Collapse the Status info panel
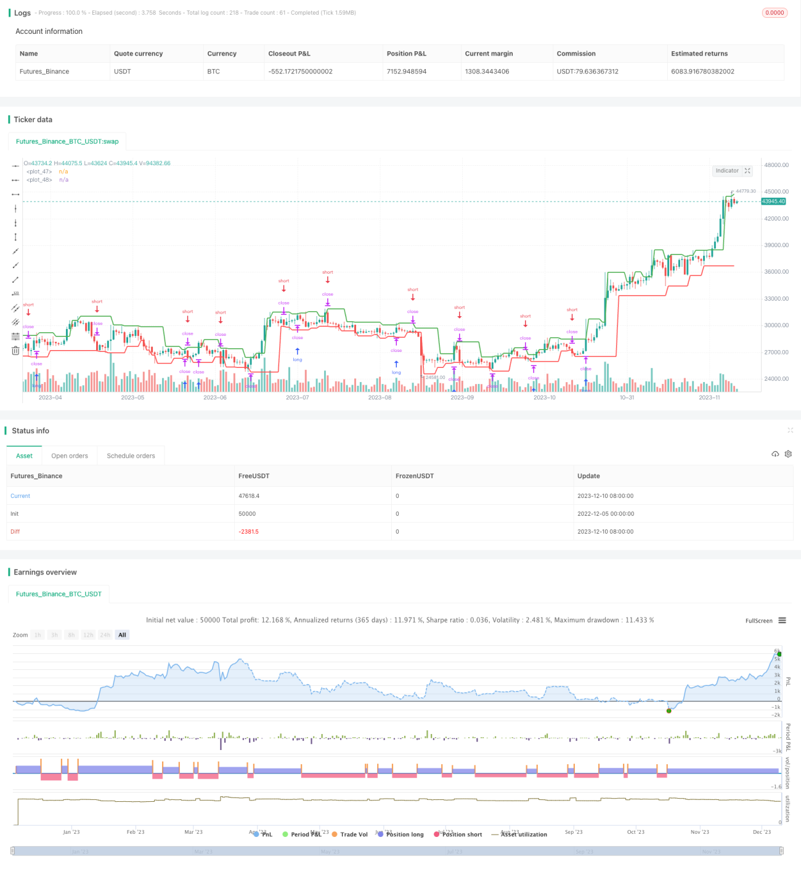Screen dimensions: 801x869 pos(790,430)
